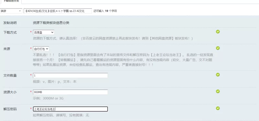Click the 来源 label
259x121 pixels.
tap(6, 49)
